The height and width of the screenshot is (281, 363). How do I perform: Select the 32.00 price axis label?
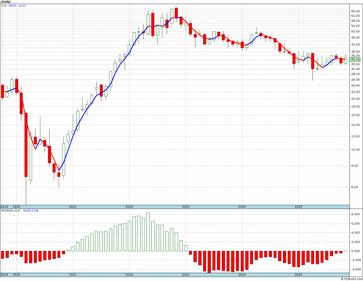355,64
